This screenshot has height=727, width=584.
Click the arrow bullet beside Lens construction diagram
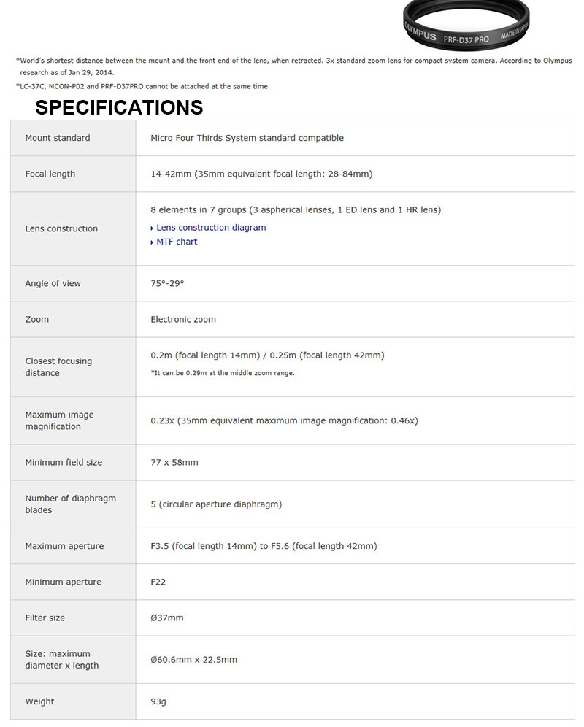tap(152, 228)
